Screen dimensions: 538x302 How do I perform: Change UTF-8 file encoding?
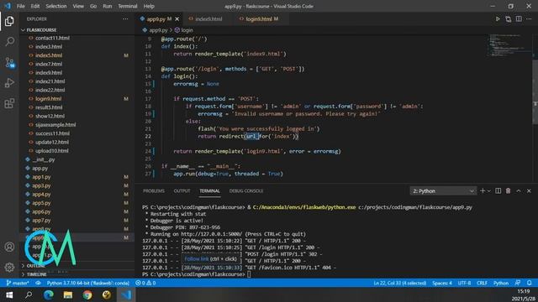464,283
